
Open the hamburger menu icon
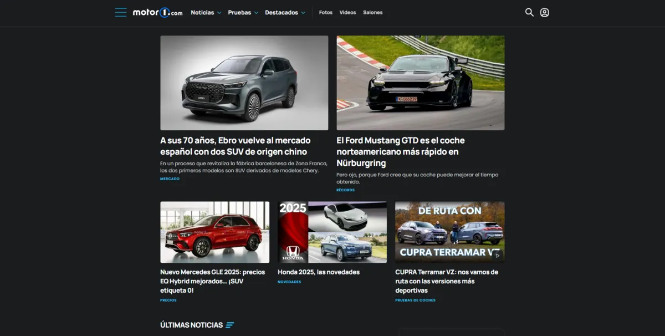[x=121, y=12]
